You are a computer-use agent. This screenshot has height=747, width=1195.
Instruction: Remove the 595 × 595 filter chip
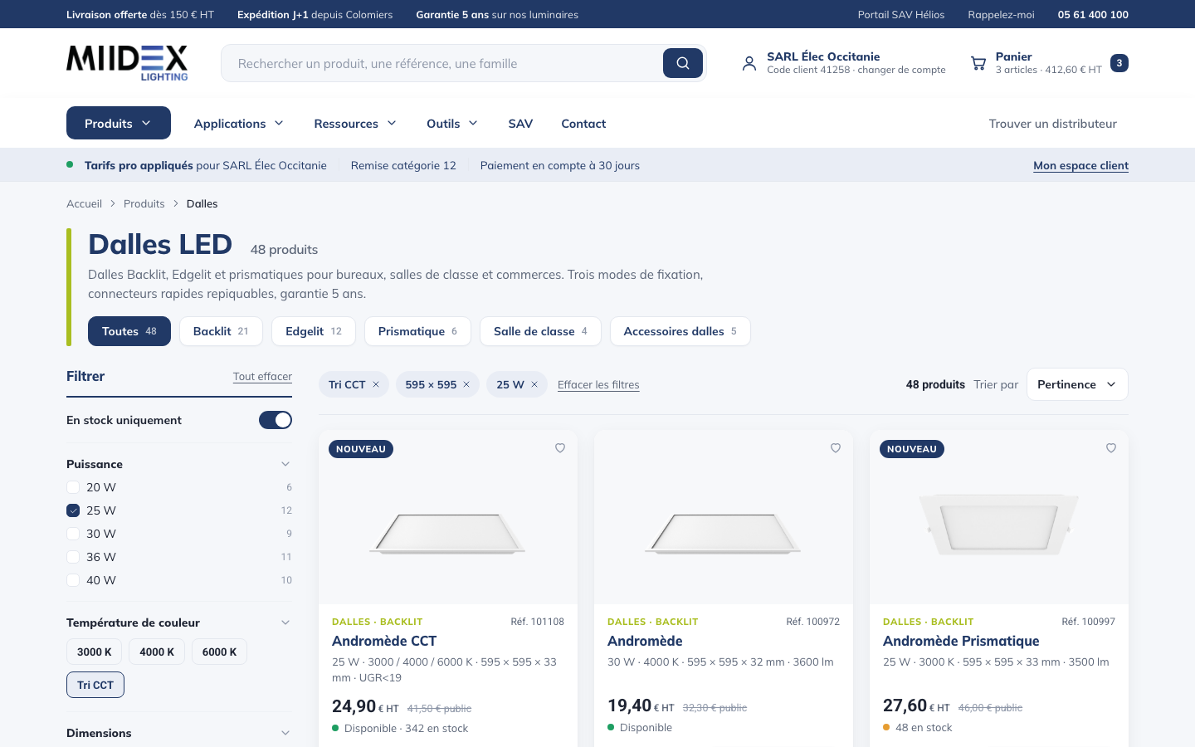(x=466, y=384)
